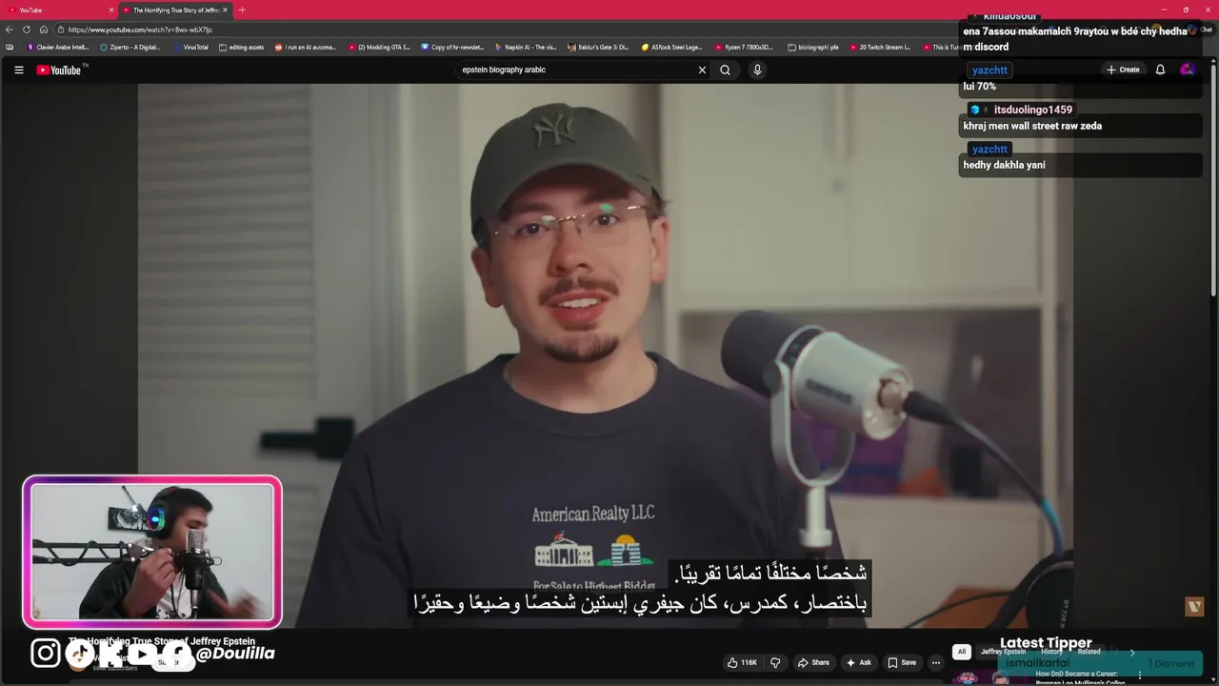Open editing assets bookmark folder

[241, 47]
